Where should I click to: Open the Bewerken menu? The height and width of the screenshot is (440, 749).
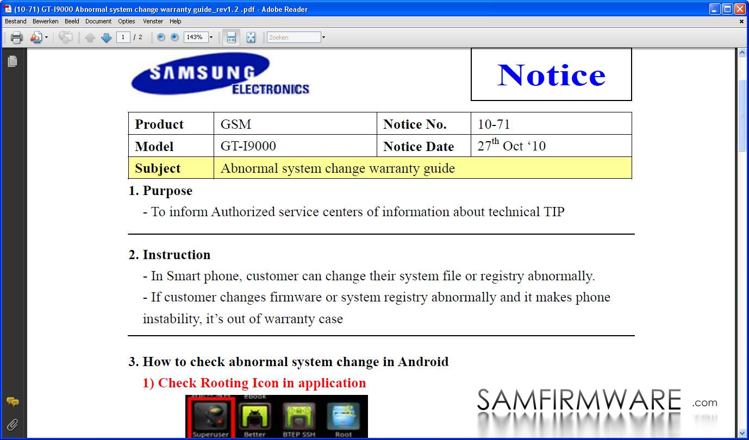pyautogui.click(x=46, y=21)
